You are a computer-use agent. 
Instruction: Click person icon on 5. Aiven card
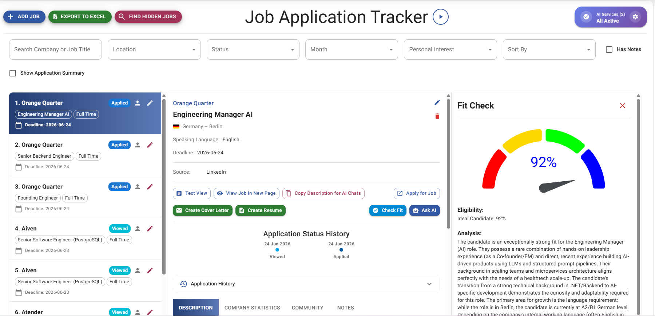138,270
